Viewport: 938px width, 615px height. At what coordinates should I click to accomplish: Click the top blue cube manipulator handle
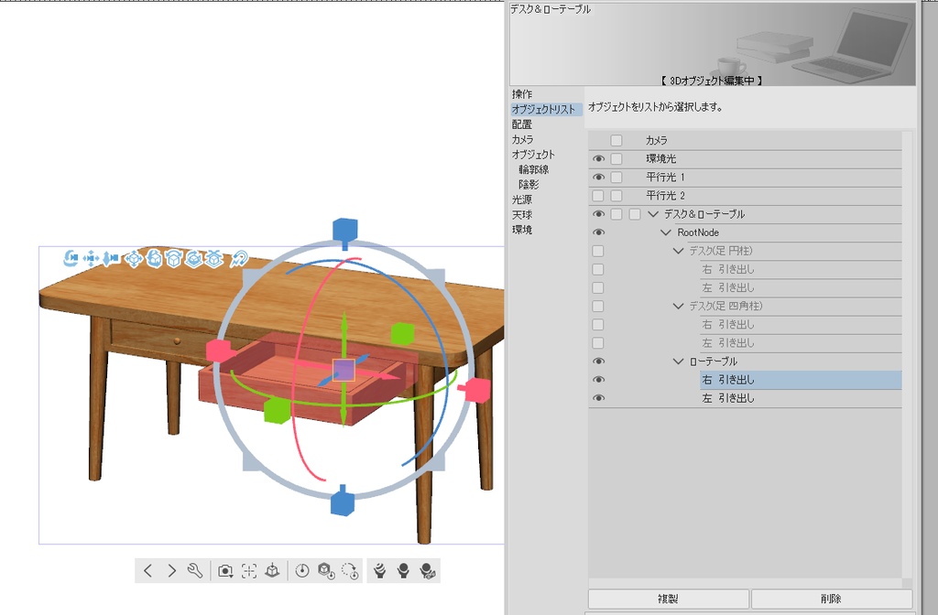344,232
